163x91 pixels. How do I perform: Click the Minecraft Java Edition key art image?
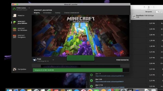click(x=80, y=36)
